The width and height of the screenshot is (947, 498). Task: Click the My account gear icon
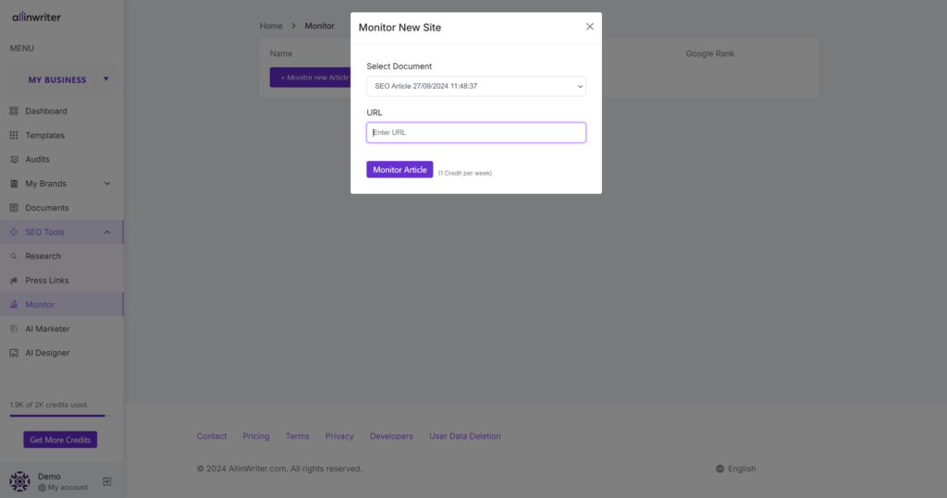click(42, 488)
